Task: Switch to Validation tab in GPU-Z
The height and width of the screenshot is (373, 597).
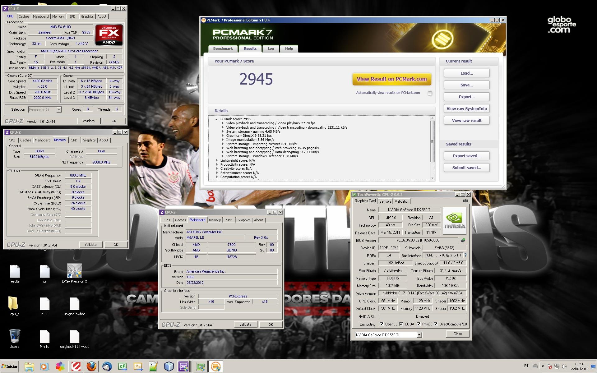Action: click(x=402, y=201)
